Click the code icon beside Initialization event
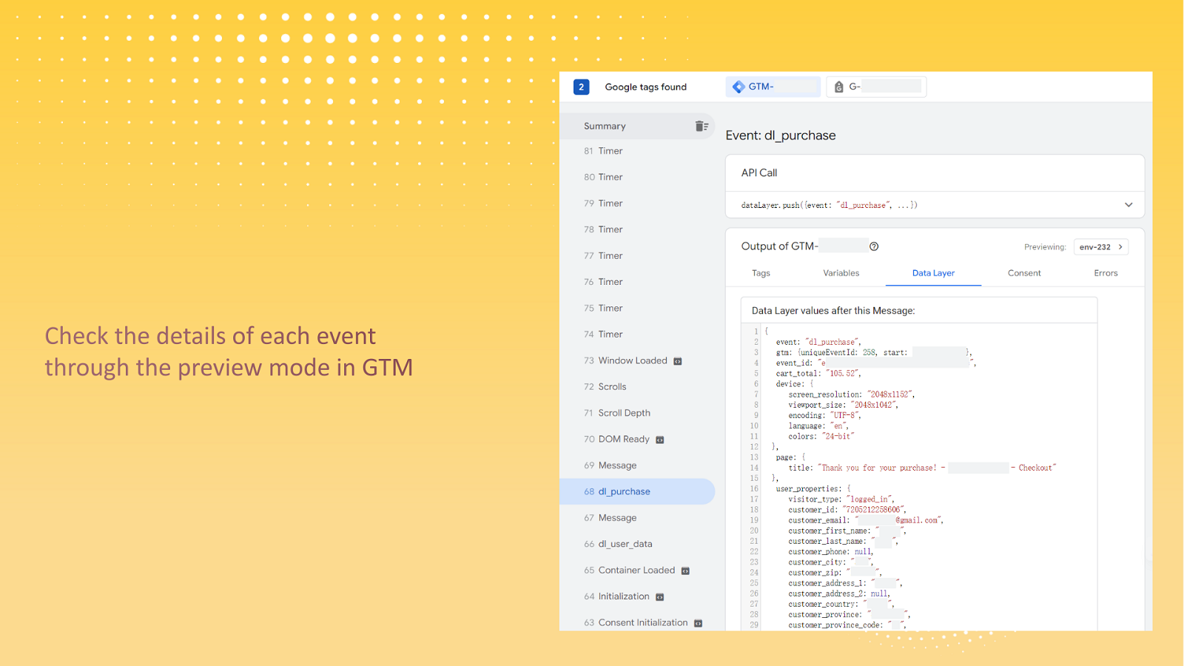 click(660, 597)
